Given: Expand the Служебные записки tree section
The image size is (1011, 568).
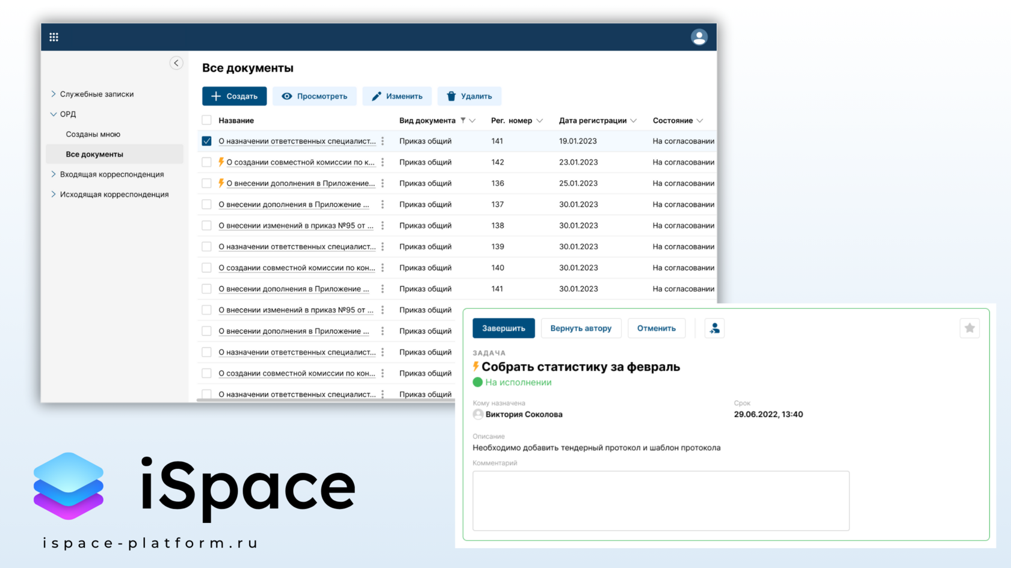Looking at the screenshot, I should tap(54, 94).
